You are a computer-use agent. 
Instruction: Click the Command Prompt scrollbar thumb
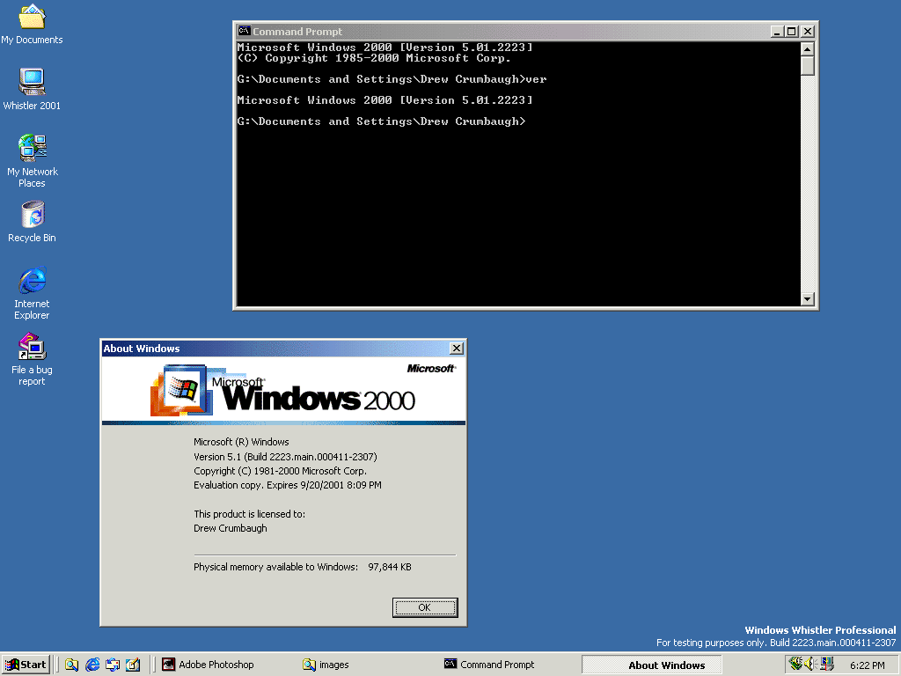[808, 65]
